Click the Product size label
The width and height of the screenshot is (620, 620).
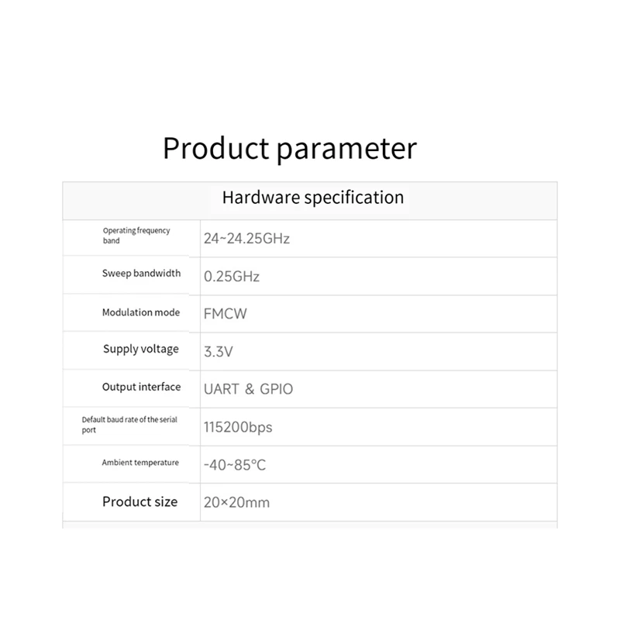click(x=139, y=501)
